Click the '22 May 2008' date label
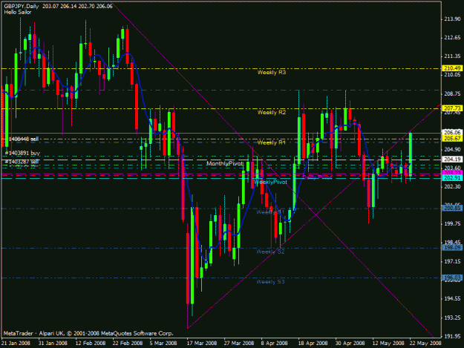 pyautogui.click(x=425, y=344)
